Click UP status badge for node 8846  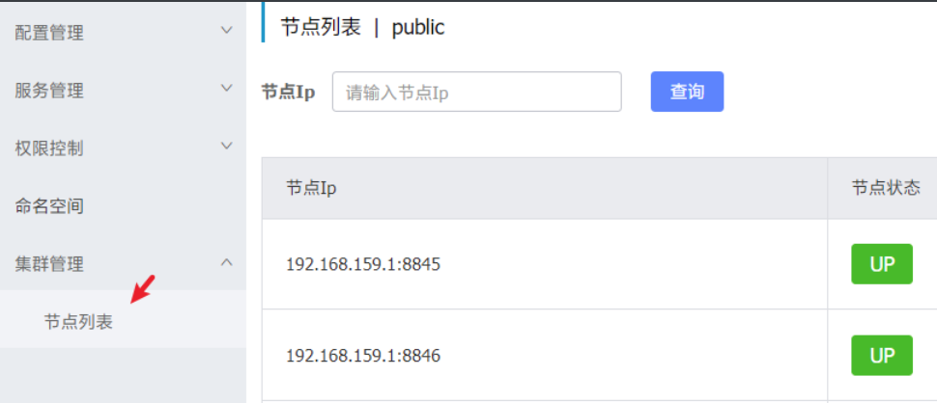click(x=881, y=355)
